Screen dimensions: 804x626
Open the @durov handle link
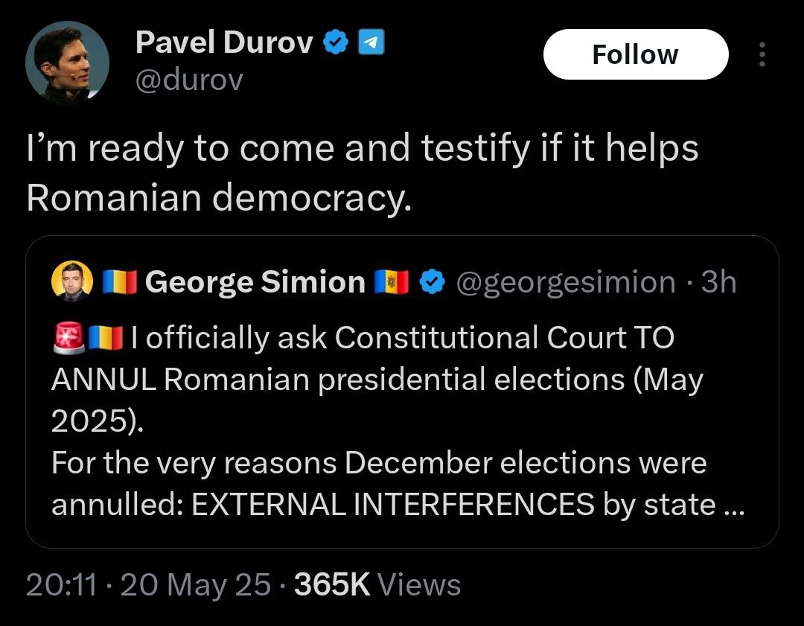click(x=188, y=80)
